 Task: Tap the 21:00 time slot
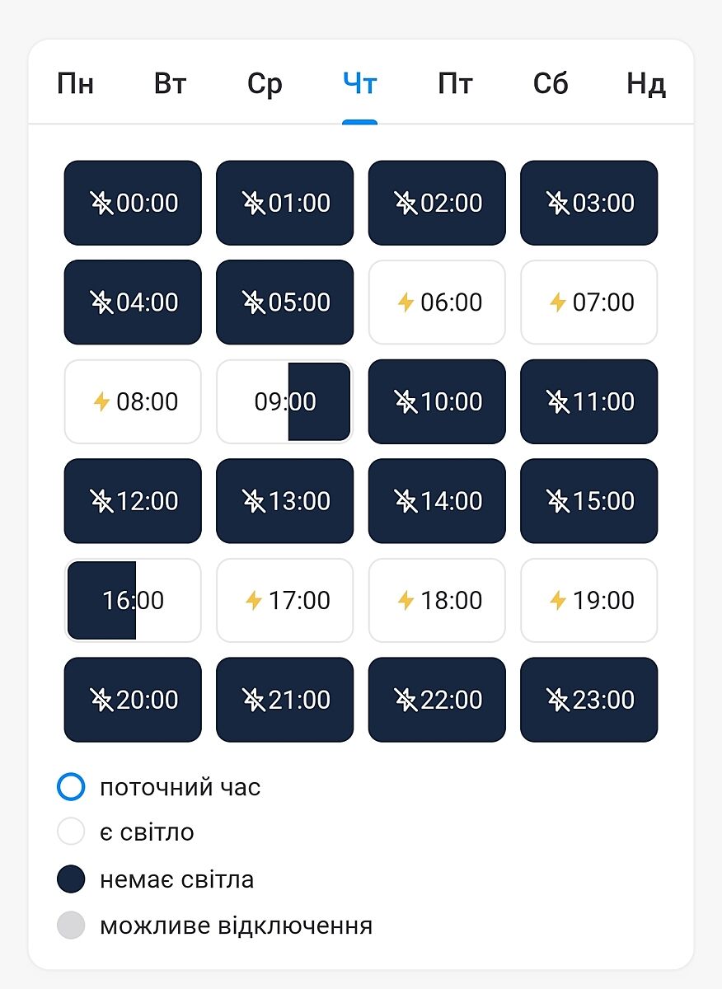[284, 700]
